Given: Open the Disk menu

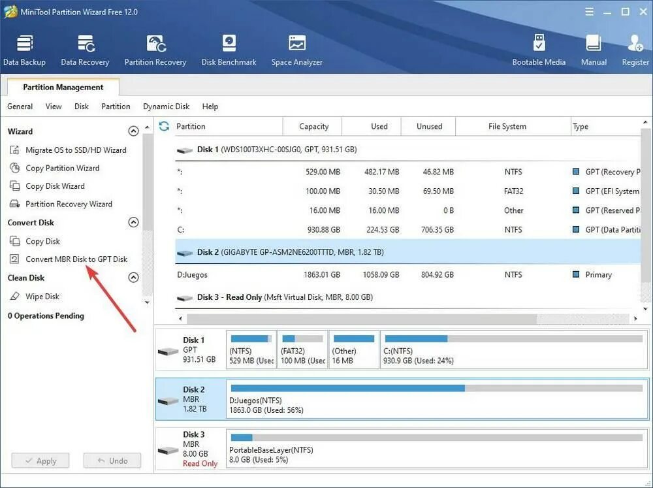Looking at the screenshot, I should coord(82,106).
